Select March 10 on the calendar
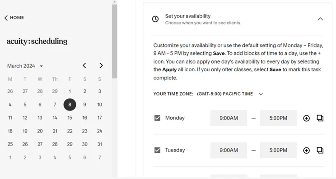The image size is (336, 179). 100,105
